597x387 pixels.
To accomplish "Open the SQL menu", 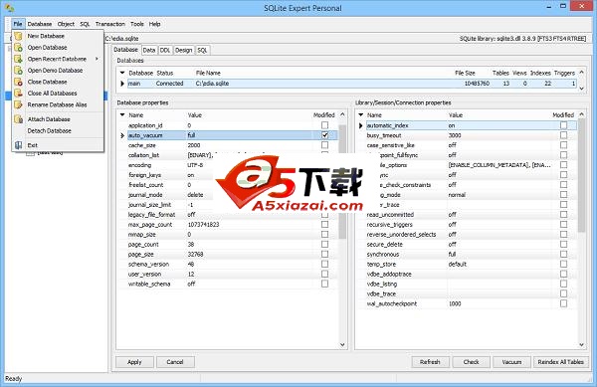I will (x=85, y=24).
